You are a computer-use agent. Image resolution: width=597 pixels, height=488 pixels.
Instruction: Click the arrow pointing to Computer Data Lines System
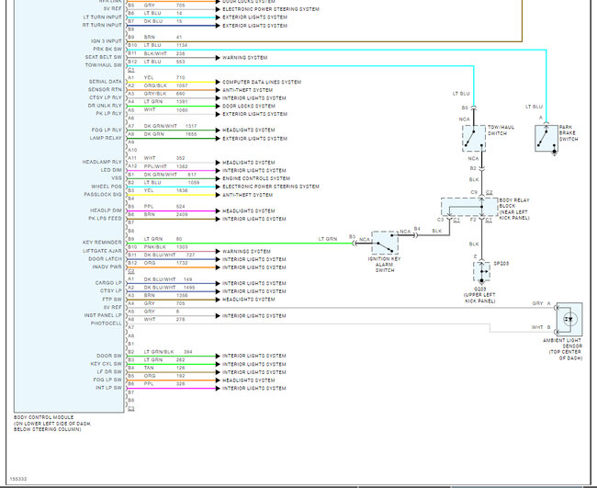tap(216, 82)
